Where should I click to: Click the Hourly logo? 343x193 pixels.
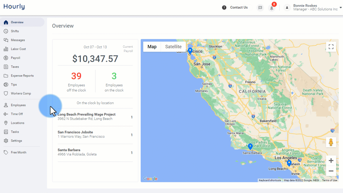tap(14, 7)
